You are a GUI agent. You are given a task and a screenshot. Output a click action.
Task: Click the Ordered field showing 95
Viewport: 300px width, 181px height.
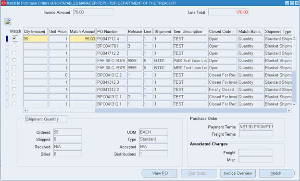(67, 132)
